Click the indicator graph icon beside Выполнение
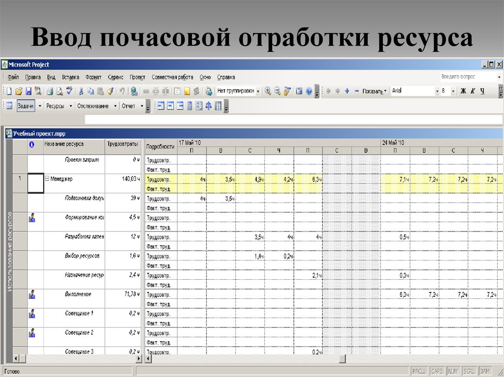The image size is (504, 377). point(32,293)
